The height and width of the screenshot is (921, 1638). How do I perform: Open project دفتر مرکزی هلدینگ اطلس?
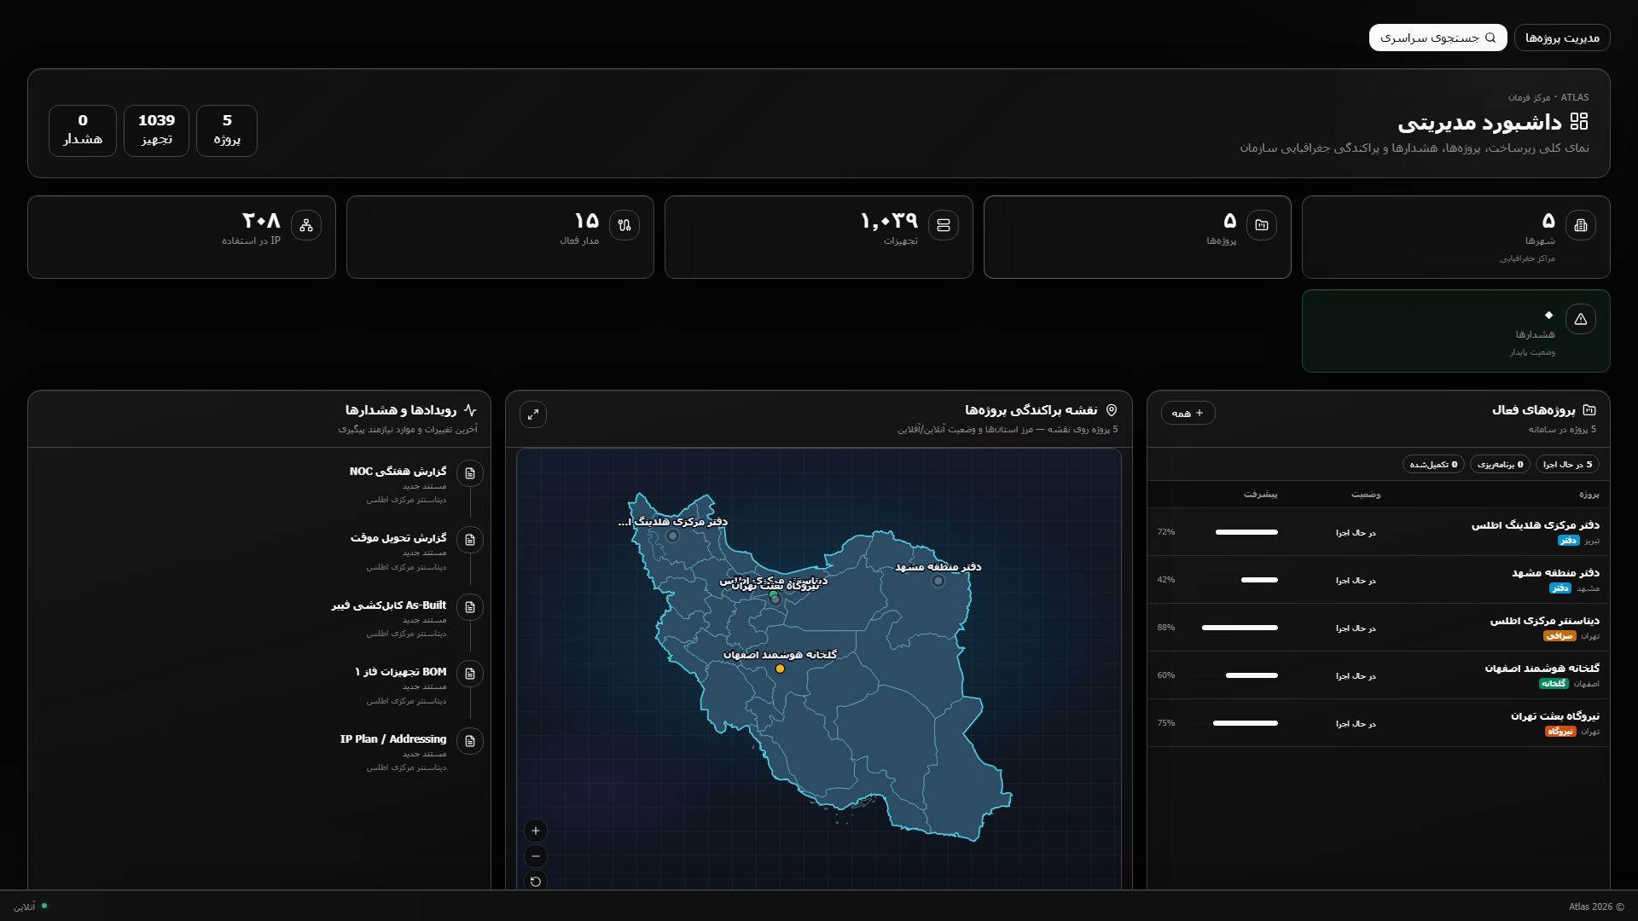(1379, 532)
